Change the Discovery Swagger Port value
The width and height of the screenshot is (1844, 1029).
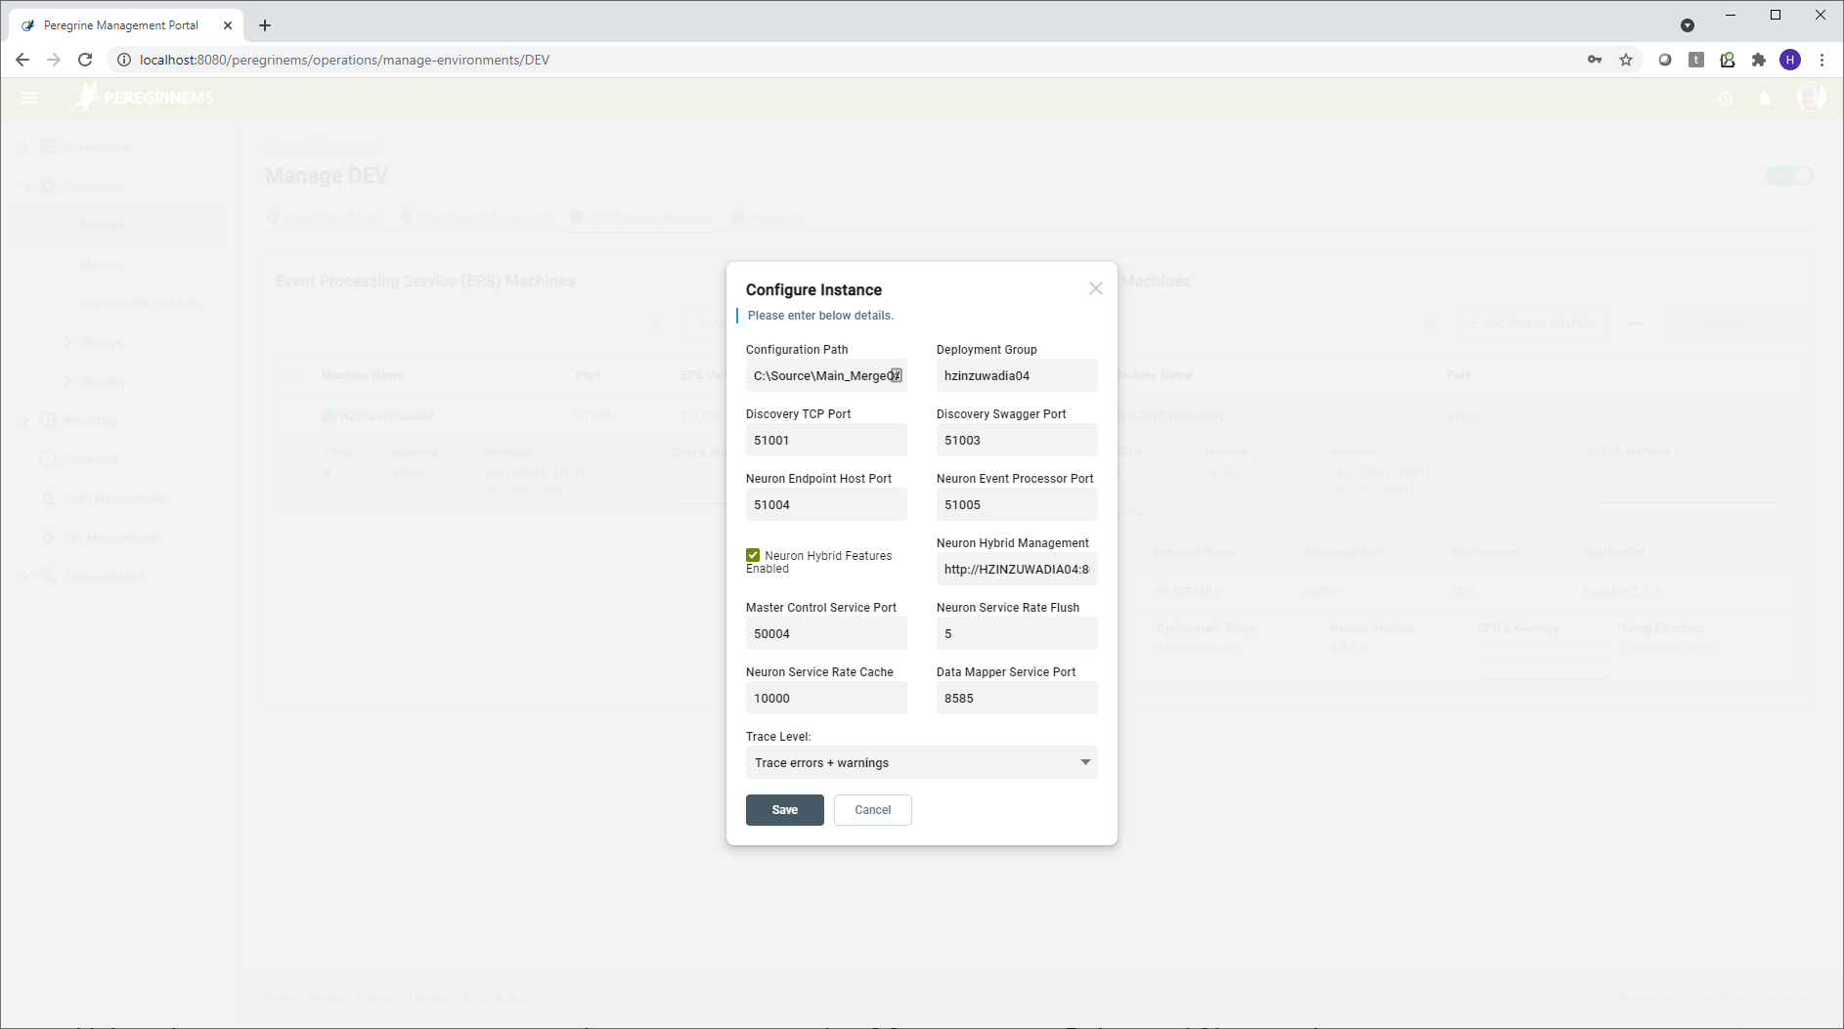[x=1017, y=440]
